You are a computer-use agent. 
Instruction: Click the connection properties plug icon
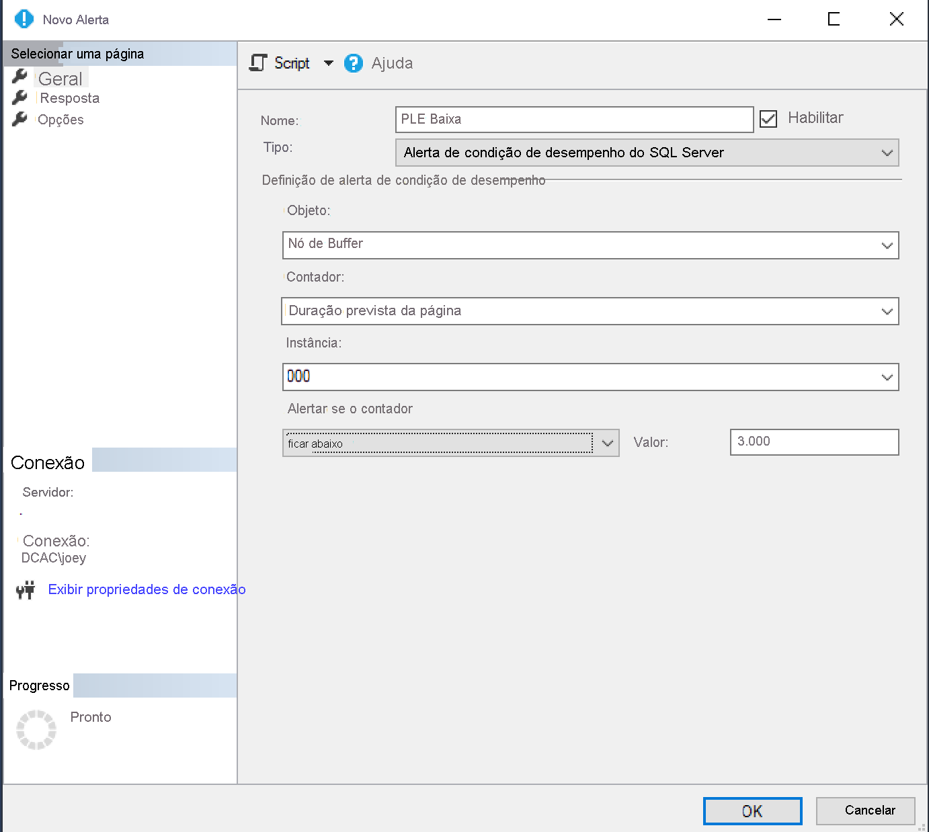(26, 590)
